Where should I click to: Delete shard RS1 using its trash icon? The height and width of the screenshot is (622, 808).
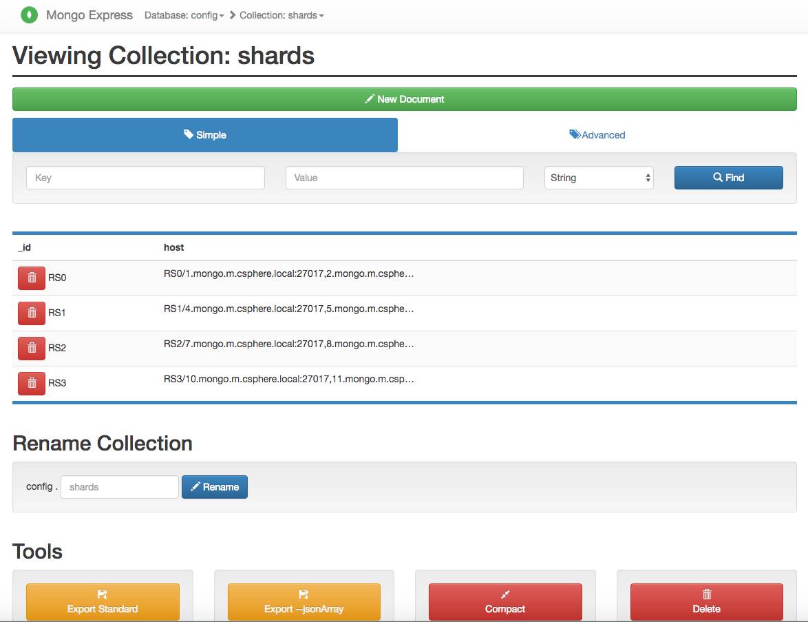[x=31, y=312]
